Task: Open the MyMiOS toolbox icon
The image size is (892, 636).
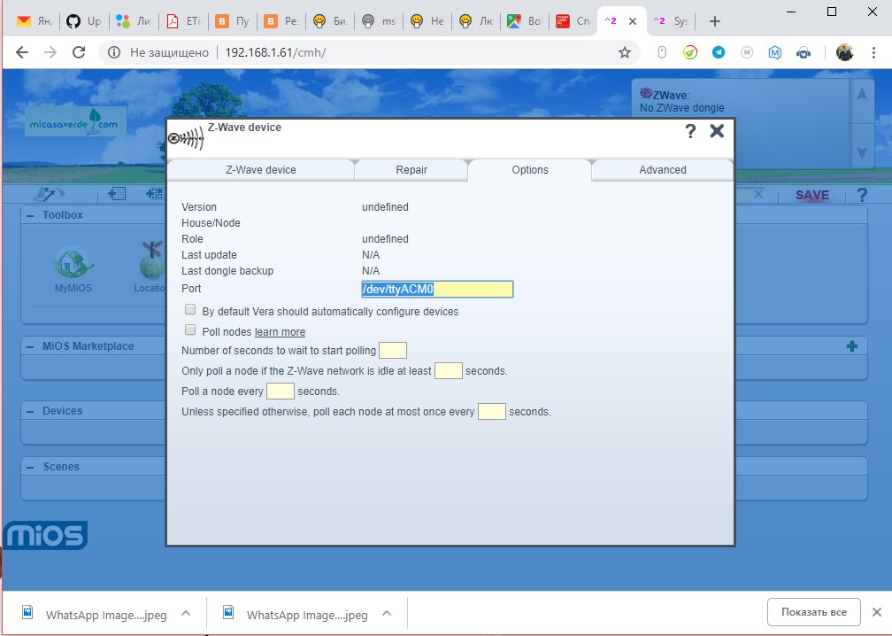Action: point(73,268)
